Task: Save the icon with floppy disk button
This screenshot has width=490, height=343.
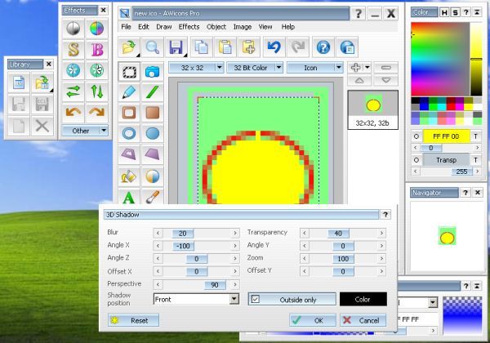Action: 176,47
